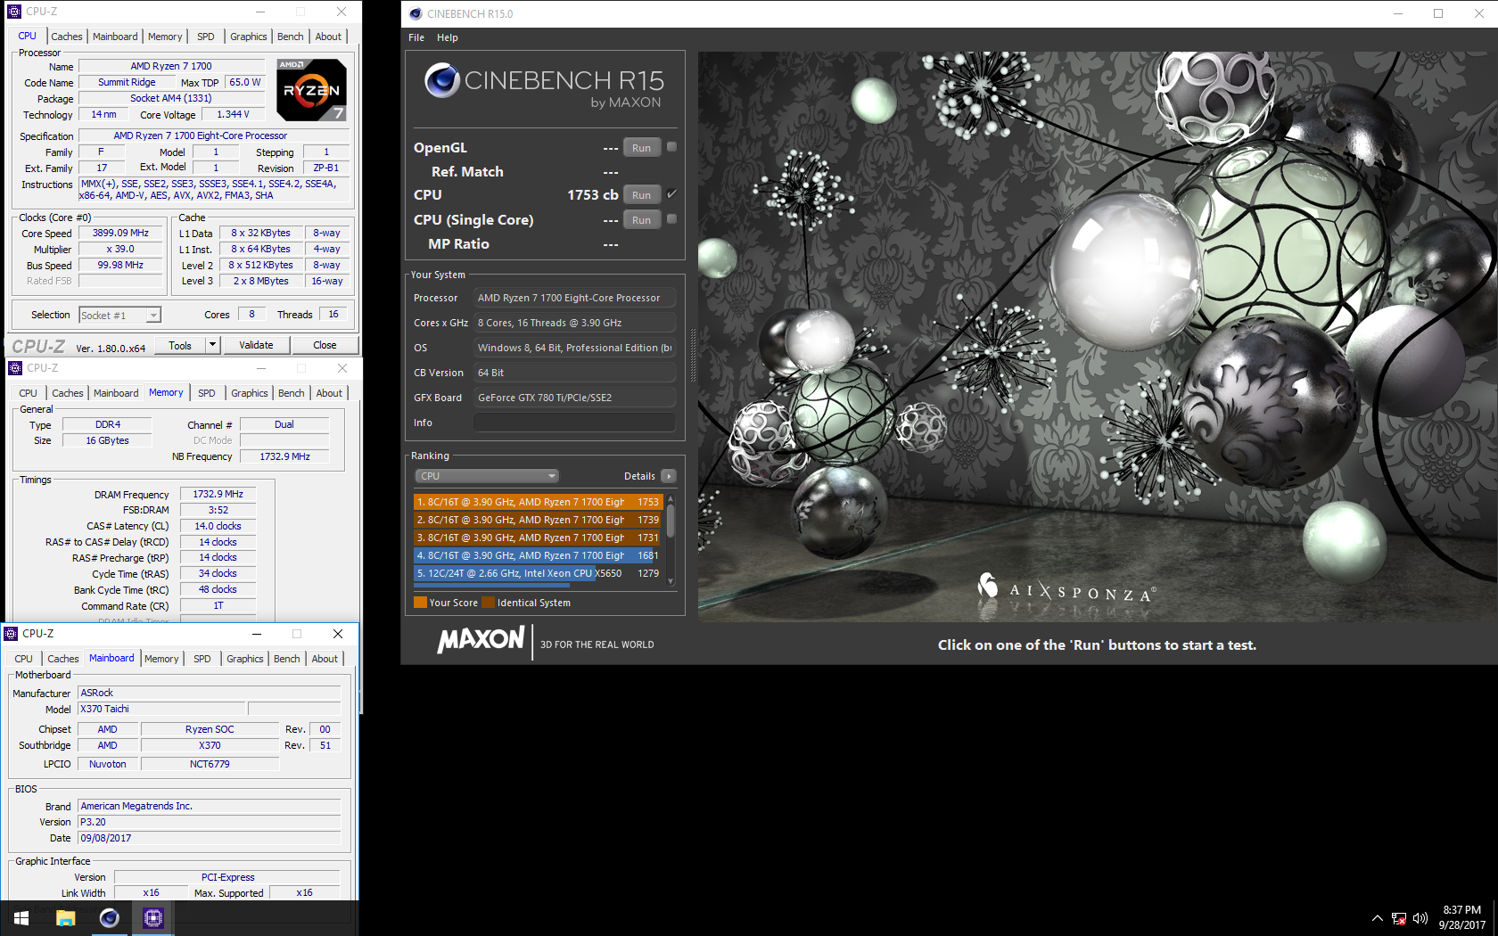Click the brown Identical System swatch

[x=488, y=603]
